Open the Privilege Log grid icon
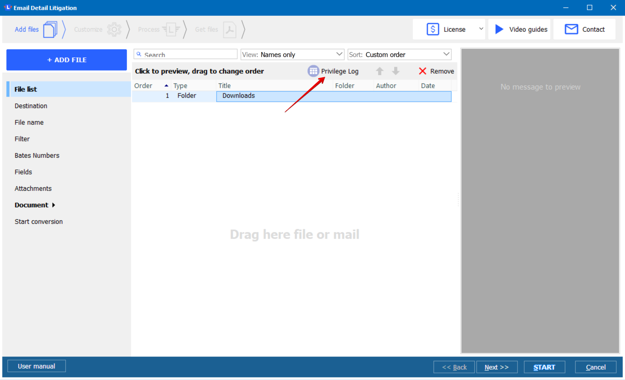This screenshot has height=380, width=625. [x=313, y=71]
